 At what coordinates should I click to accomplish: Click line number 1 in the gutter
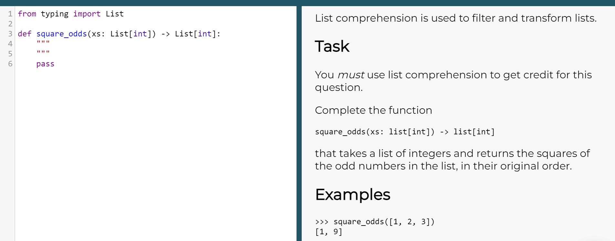(10, 14)
